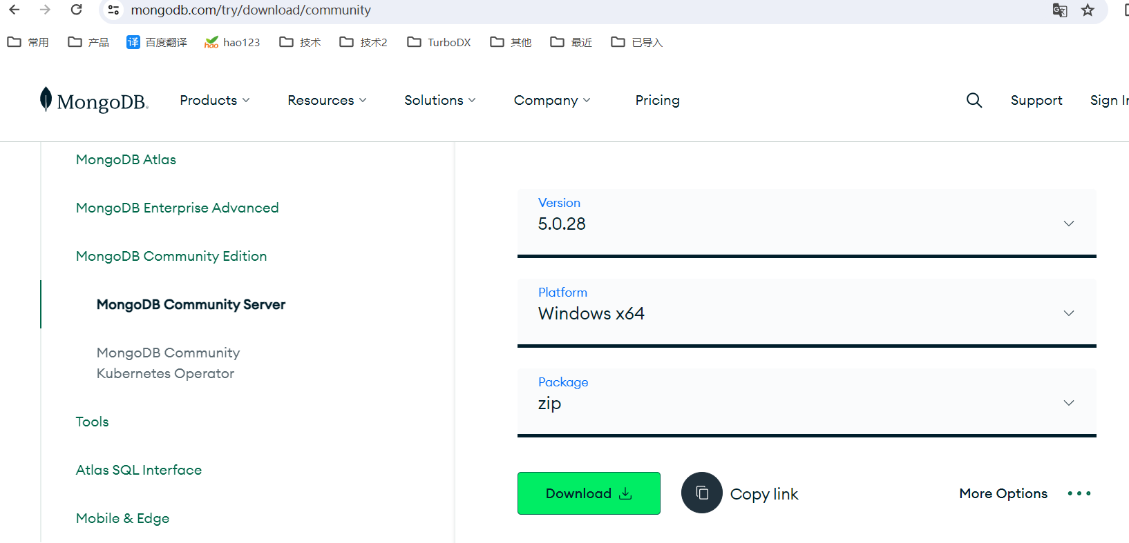Open the Pricing page
This screenshot has width=1129, height=543.
tap(658, 100)
